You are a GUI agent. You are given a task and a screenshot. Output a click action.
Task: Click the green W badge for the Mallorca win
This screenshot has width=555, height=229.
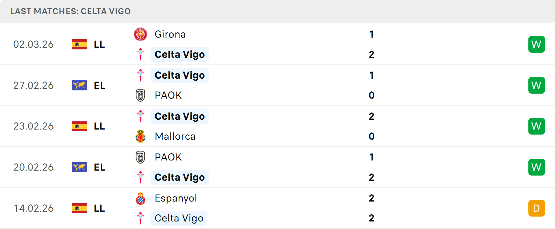pos(536,126)
